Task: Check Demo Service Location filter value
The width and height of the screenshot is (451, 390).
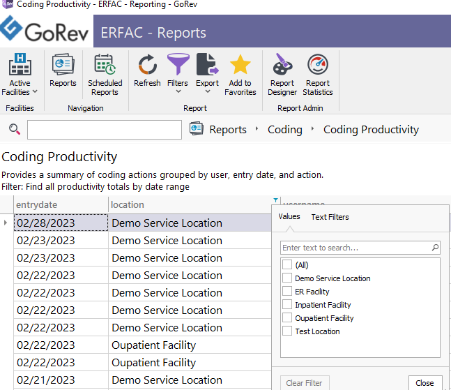Action: coord(287,278)
